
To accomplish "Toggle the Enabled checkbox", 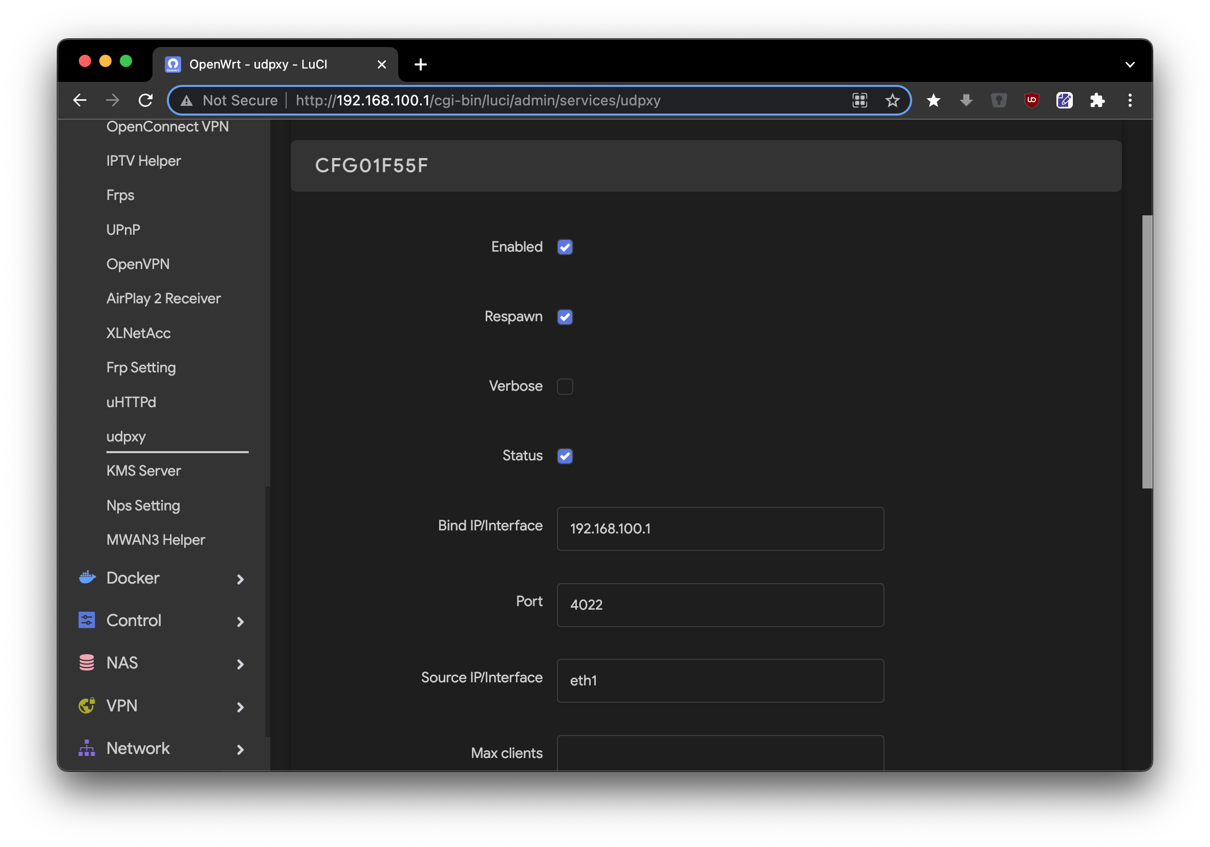I will point(566,247).
